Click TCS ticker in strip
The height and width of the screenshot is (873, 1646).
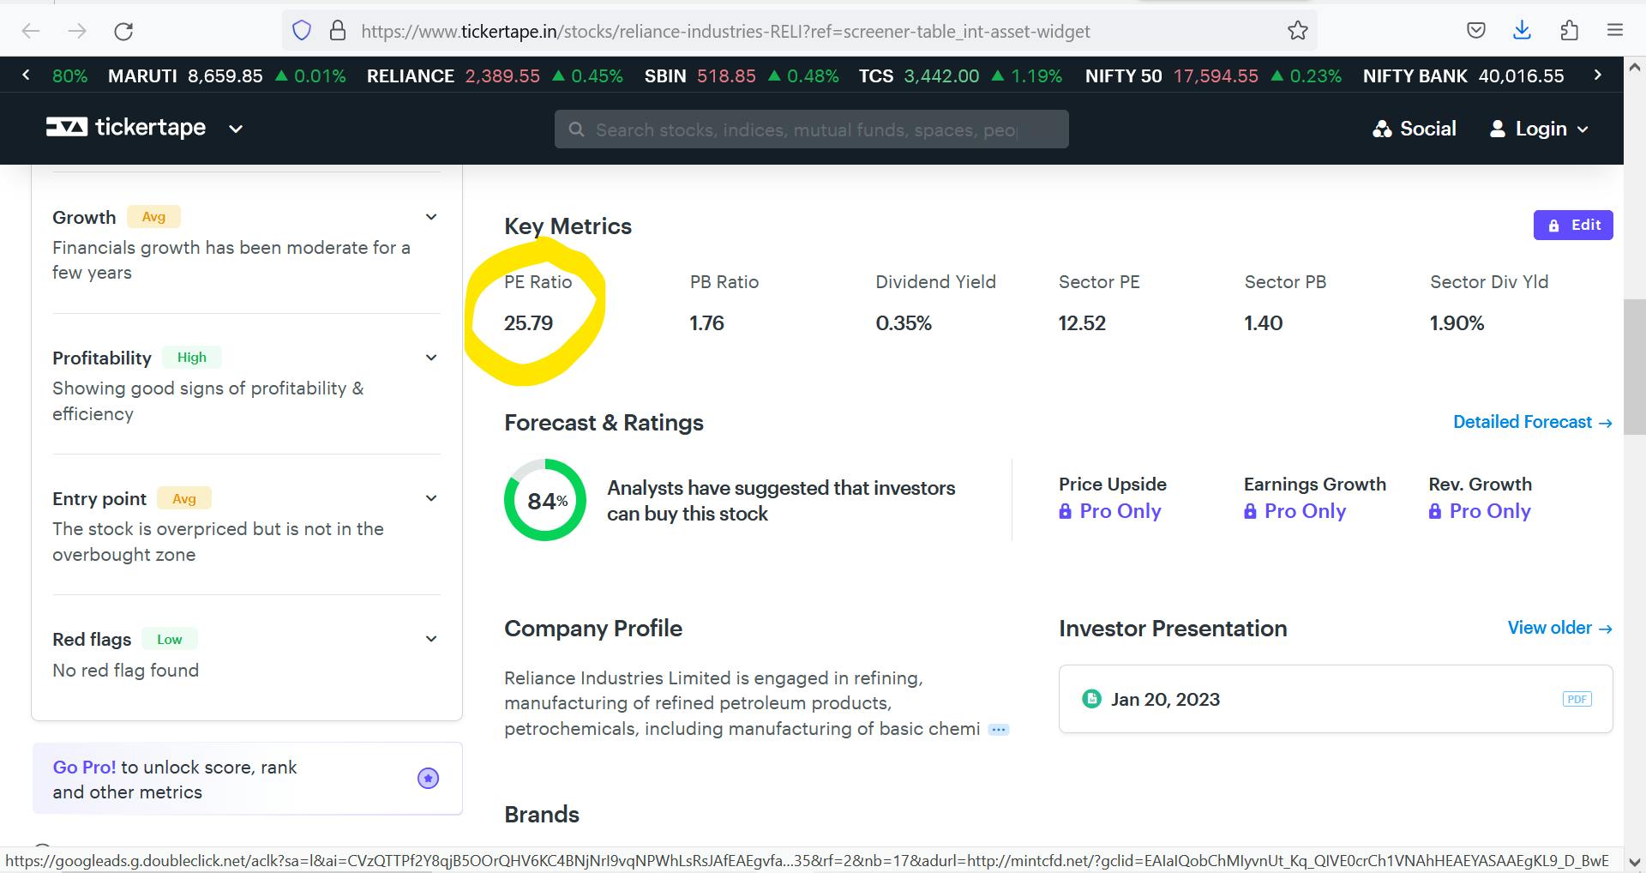click(960, 75)
